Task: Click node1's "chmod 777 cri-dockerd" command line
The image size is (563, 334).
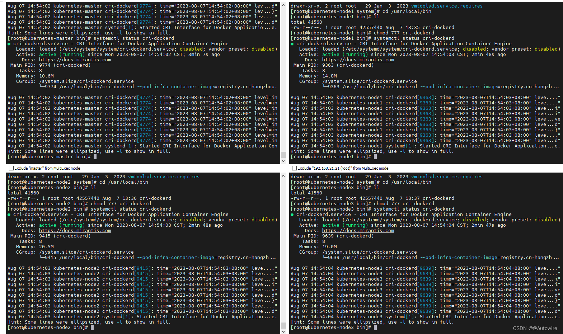Action: pos(362,33)
